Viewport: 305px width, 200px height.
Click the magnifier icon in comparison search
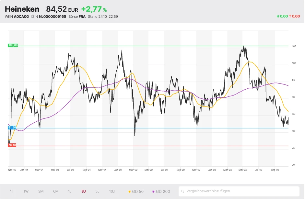click(x=183, y=191)
